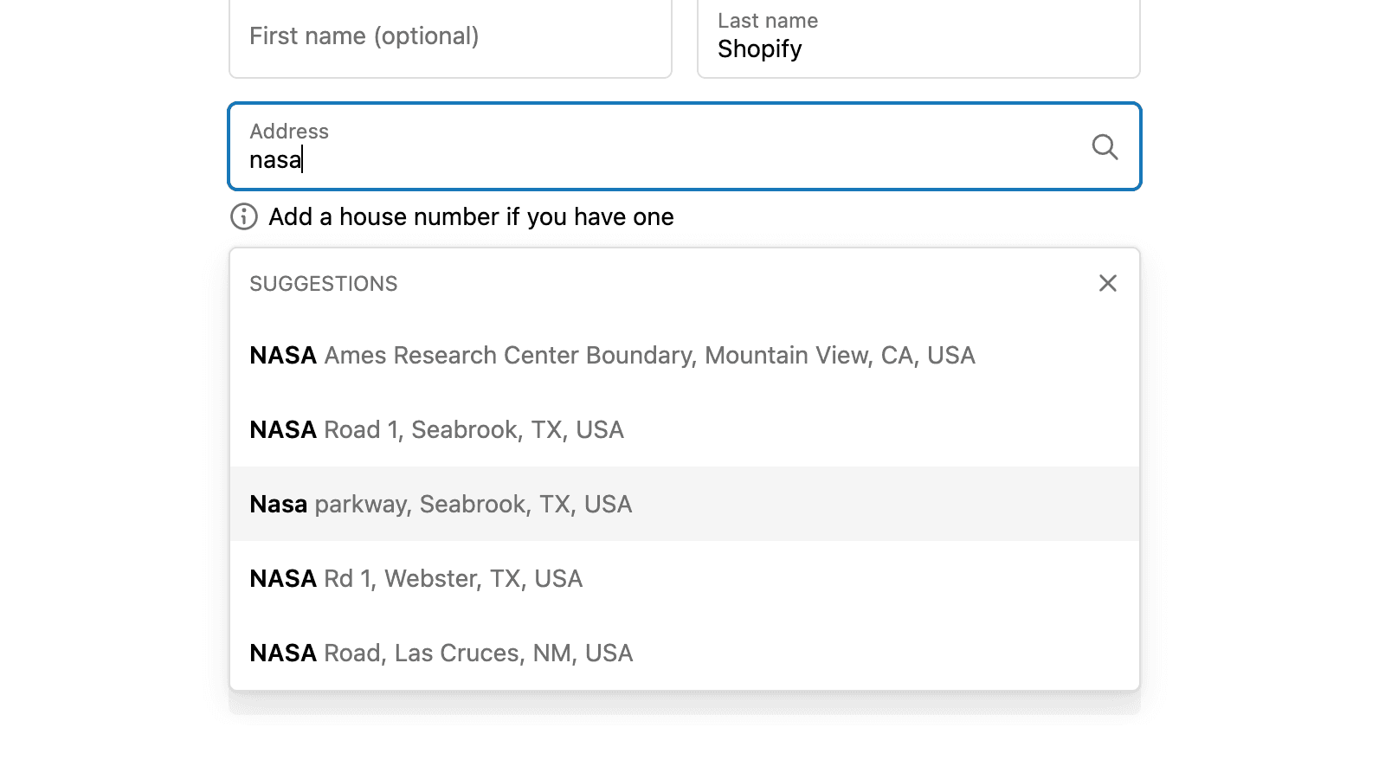The height and width of the screenshot is (779, 1385).
Task: Click the Address field label
Action: pos(289,132)
